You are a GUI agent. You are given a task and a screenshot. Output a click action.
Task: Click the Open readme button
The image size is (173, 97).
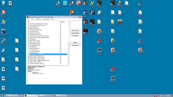(x=75, y=45)
